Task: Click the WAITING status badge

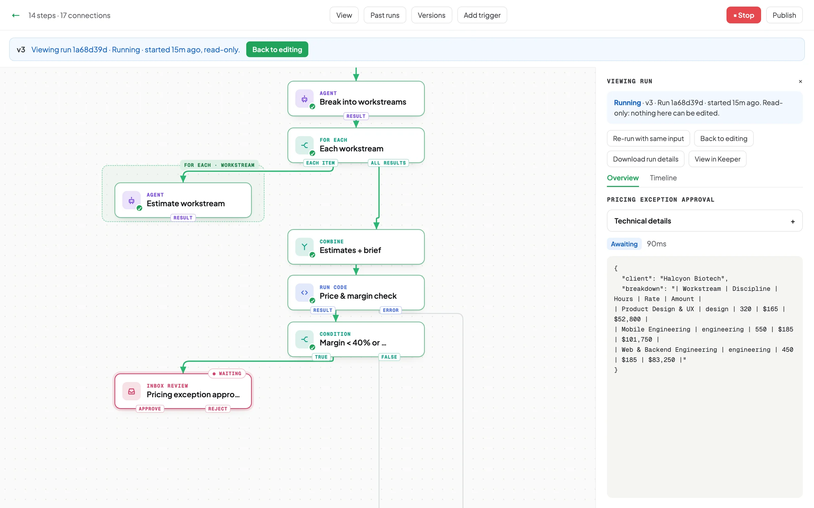Action: 227,374
